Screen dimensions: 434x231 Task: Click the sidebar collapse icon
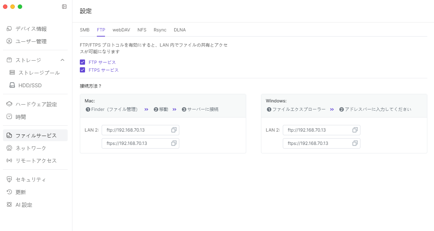click(x=64, y=7)
